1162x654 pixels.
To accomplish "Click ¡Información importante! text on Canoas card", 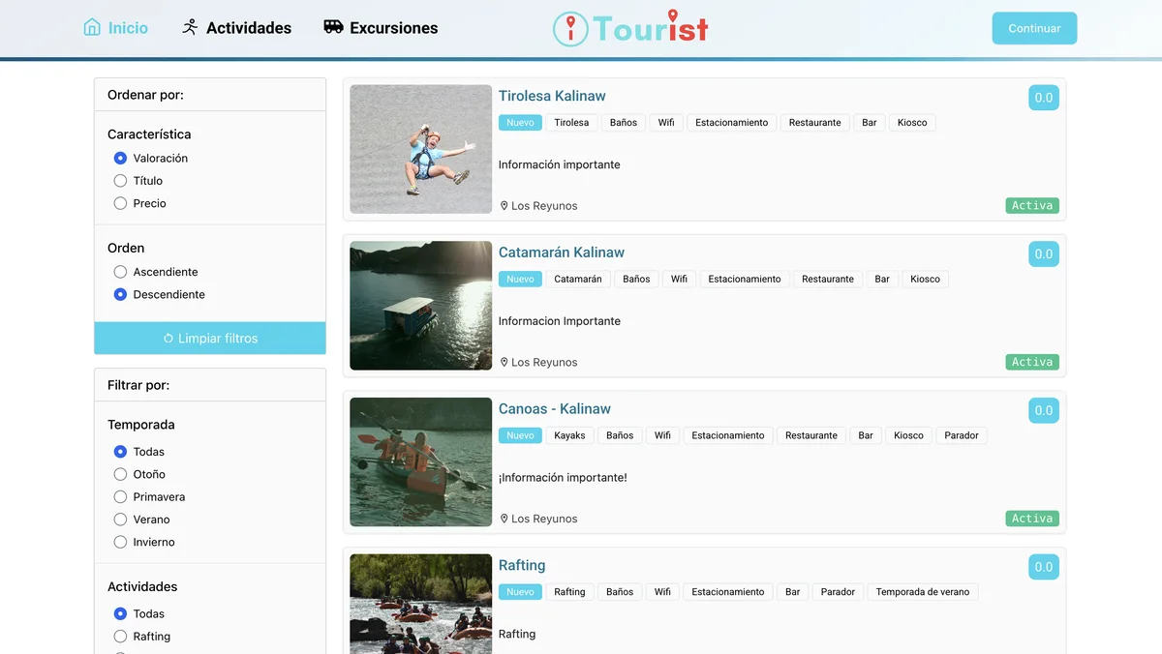I will click(563, 478).
